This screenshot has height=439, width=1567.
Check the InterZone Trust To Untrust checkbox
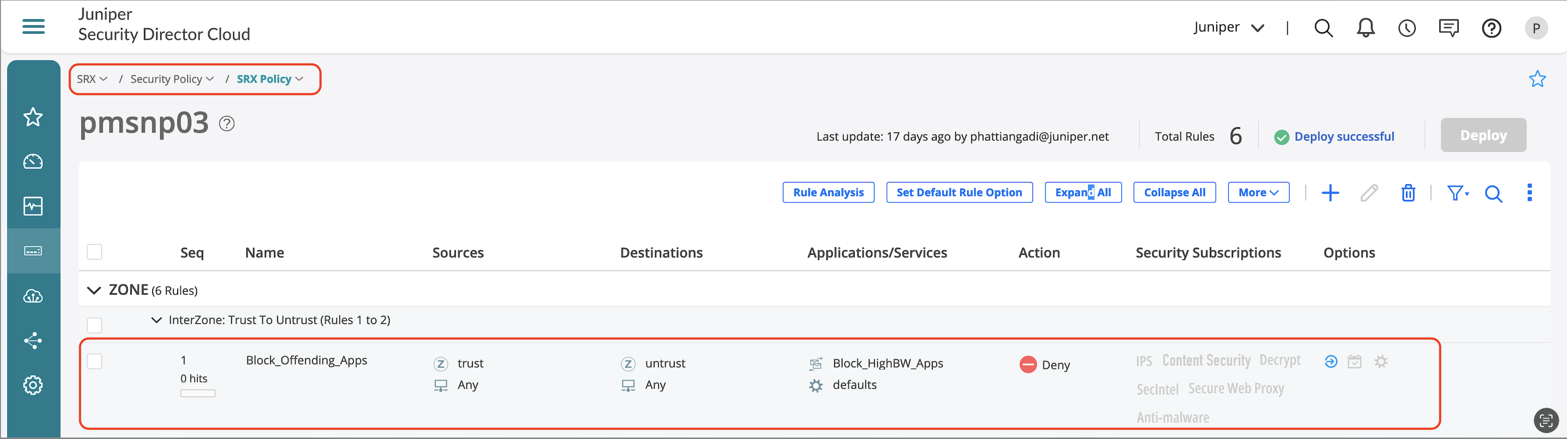tap(95, 325)
